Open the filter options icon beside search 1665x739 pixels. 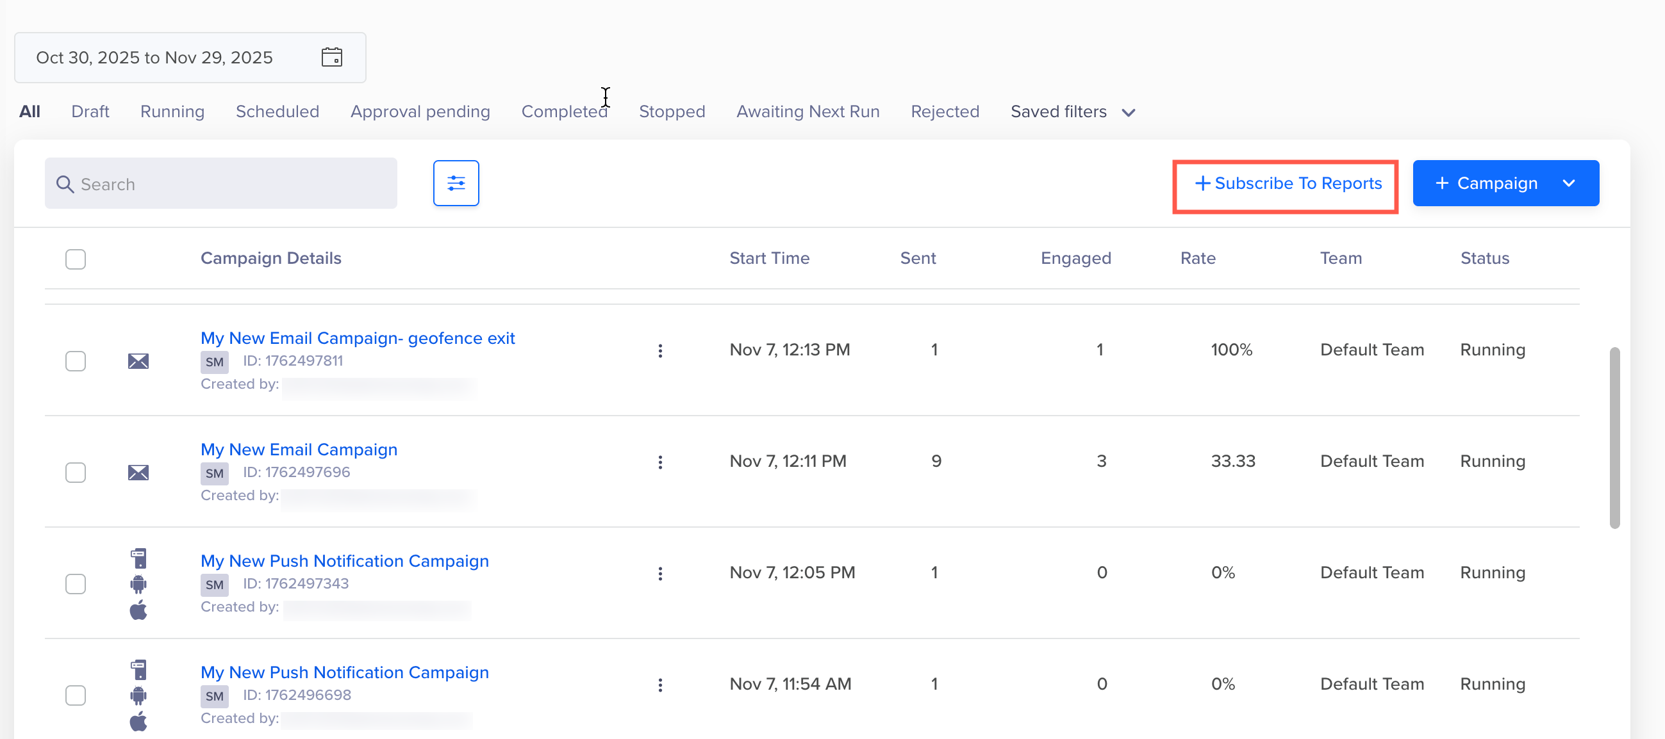point(456,183)
